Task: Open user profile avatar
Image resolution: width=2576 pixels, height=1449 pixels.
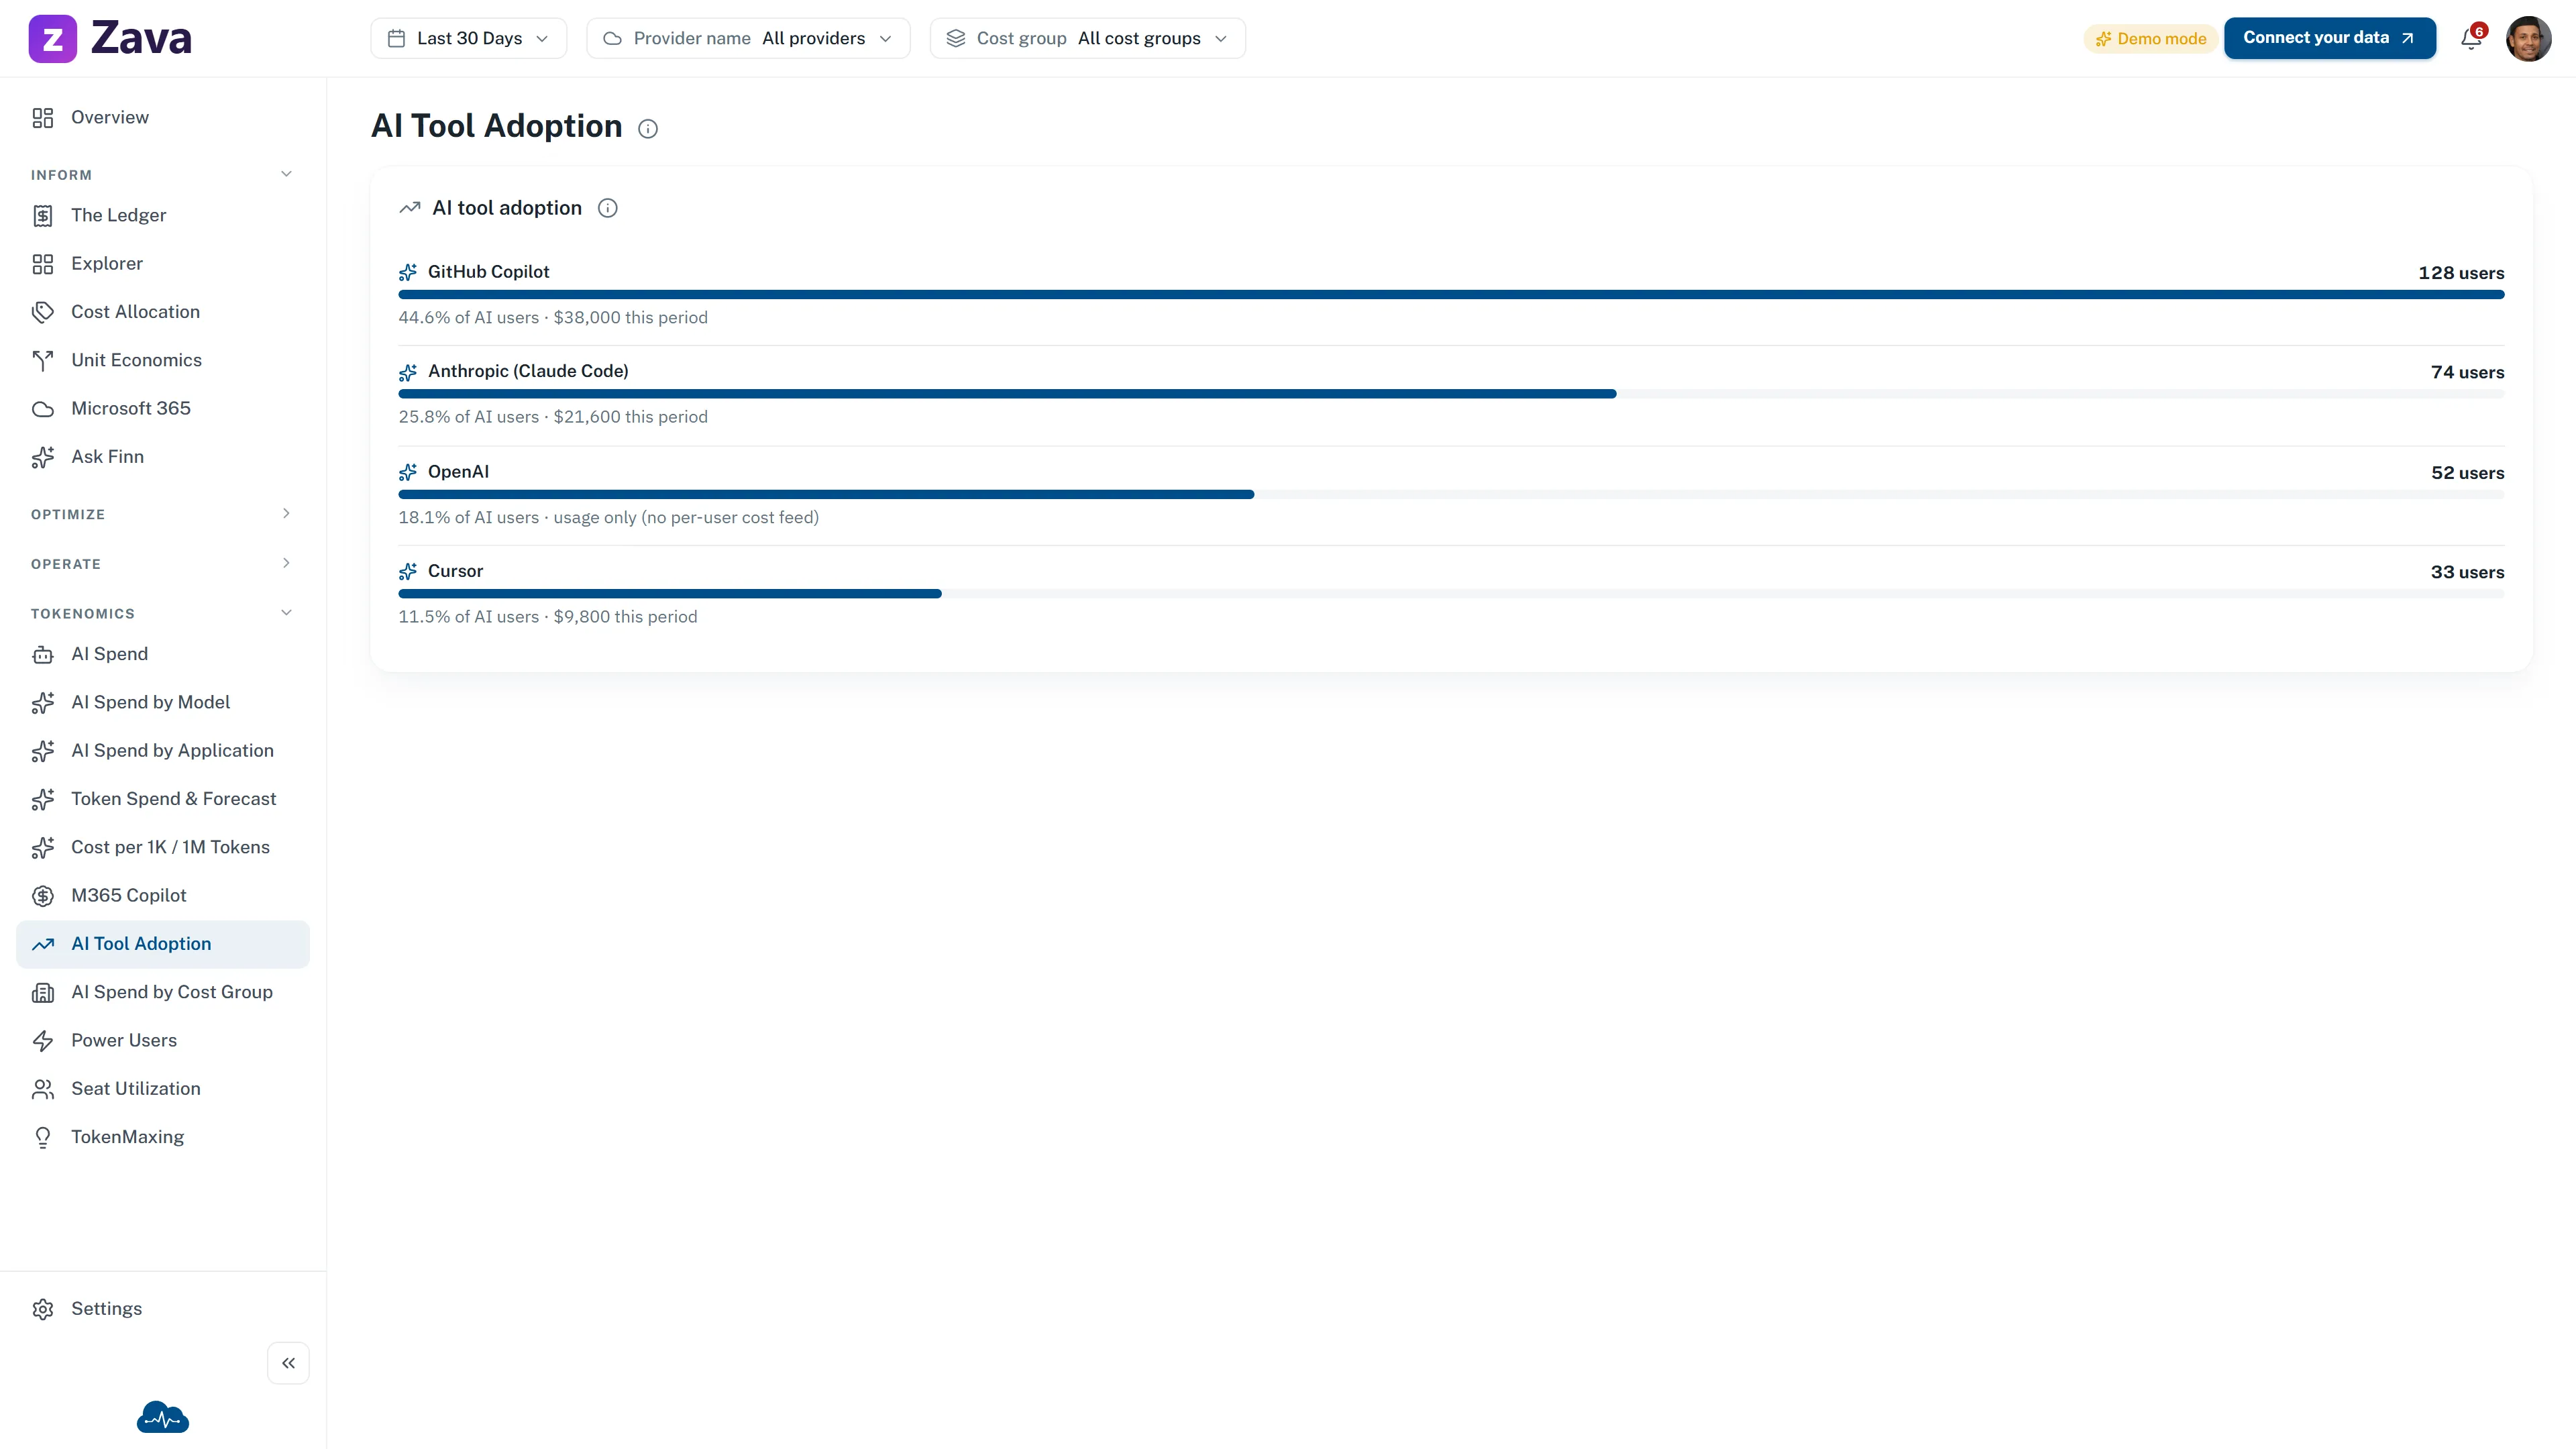Action: [x=2528, y=38]
